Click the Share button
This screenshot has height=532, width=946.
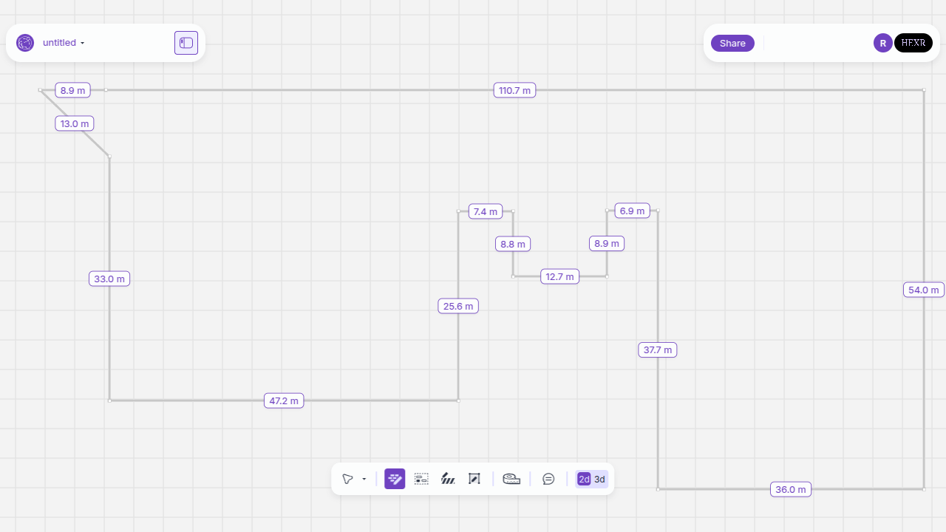click(732, 43)
